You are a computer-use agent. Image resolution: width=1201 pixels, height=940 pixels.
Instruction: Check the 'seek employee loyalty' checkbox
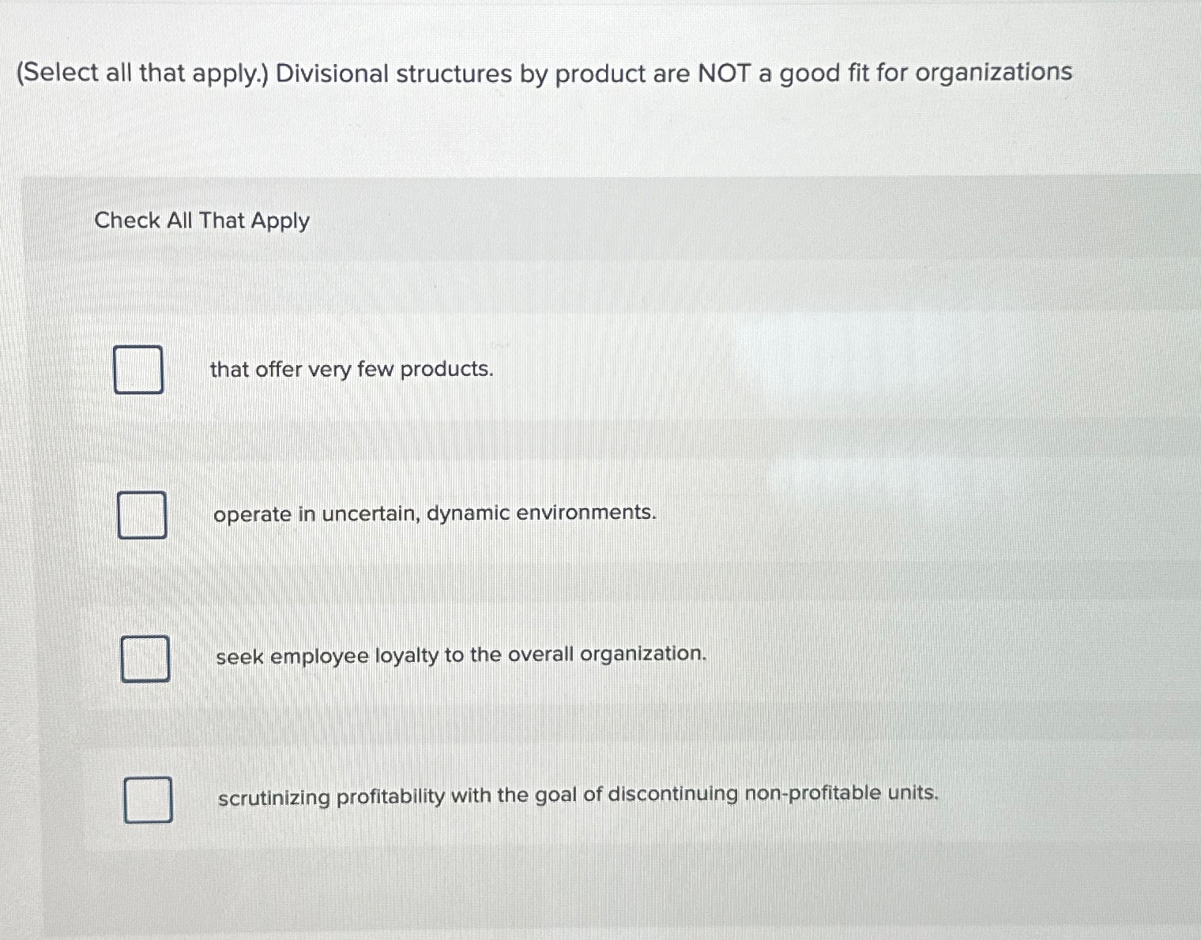[x=145, y=659]
